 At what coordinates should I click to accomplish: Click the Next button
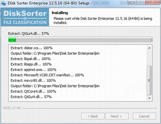coord(117,116)
